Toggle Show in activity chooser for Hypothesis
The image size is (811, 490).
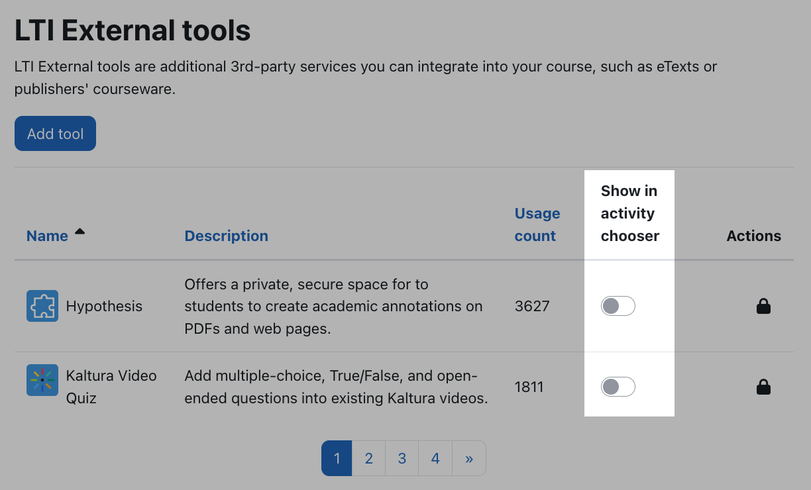tap(618, 306)
